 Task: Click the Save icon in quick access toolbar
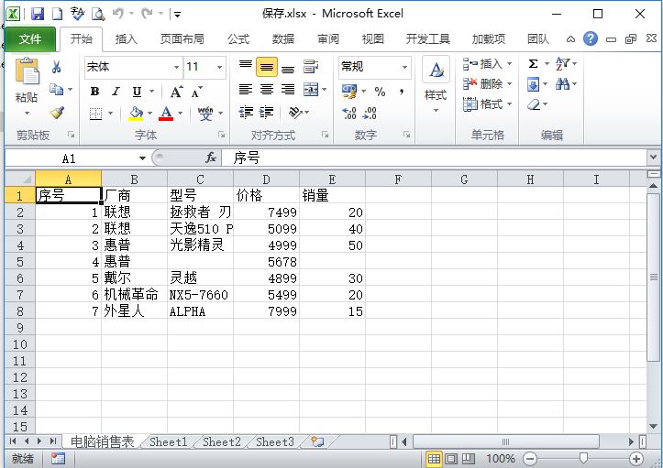click(38, 14)
